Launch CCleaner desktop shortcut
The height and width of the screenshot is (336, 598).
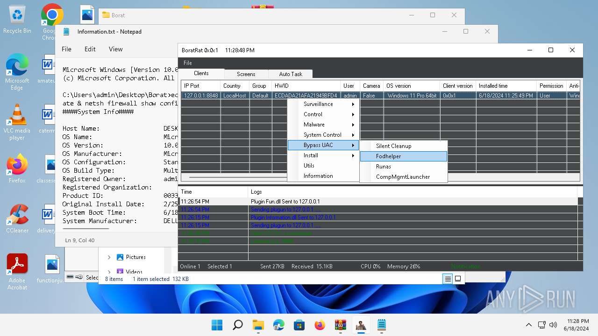(x=17, y=218)
